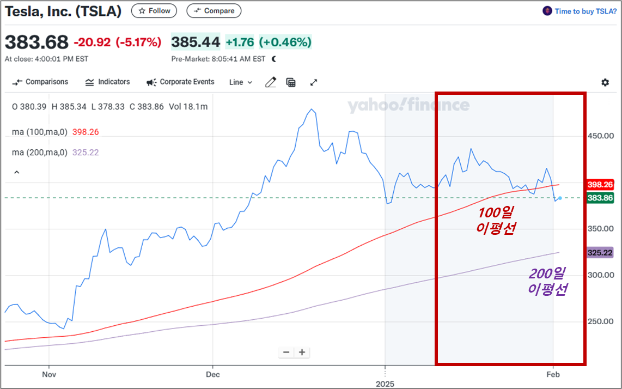Screen dimensions: 622x389
Task: Click the data table icon
Action: [291, 82]
